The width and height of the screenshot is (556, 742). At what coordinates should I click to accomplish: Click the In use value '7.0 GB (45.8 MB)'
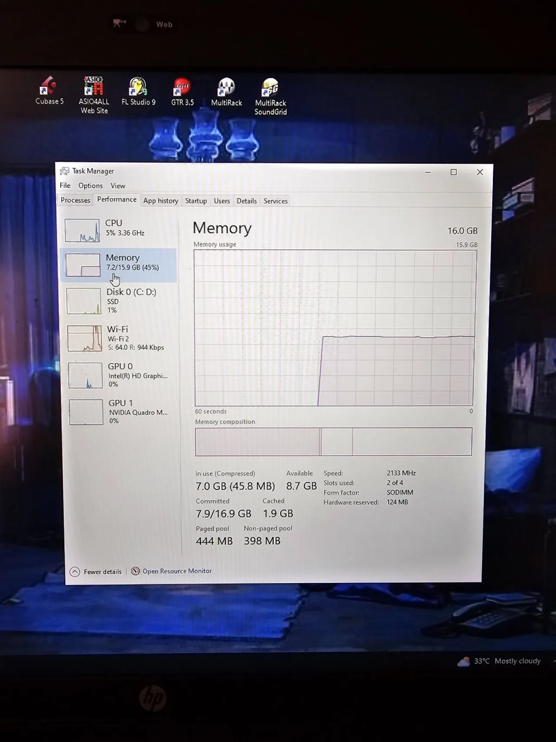click(x=235, y=486)
